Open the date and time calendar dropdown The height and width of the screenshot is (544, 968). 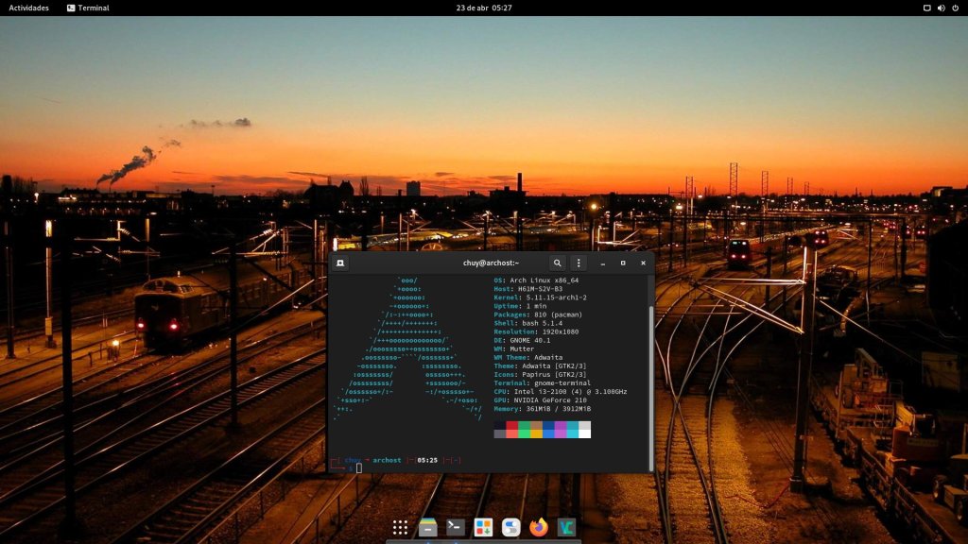[483, 8]
